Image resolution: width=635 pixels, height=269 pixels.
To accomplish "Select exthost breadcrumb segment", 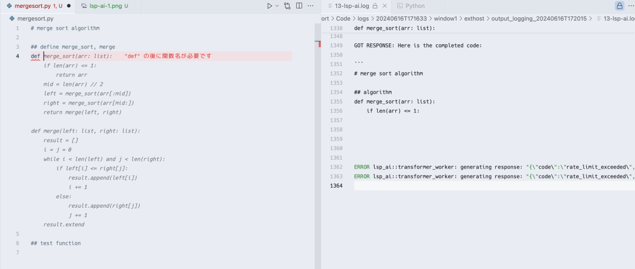I will pos(475,18).
